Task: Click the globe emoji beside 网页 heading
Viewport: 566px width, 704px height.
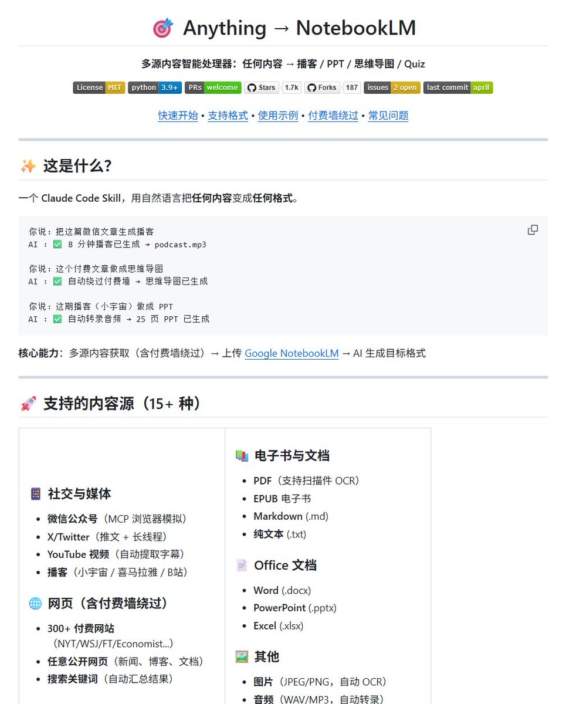Action: pos(36,603)
